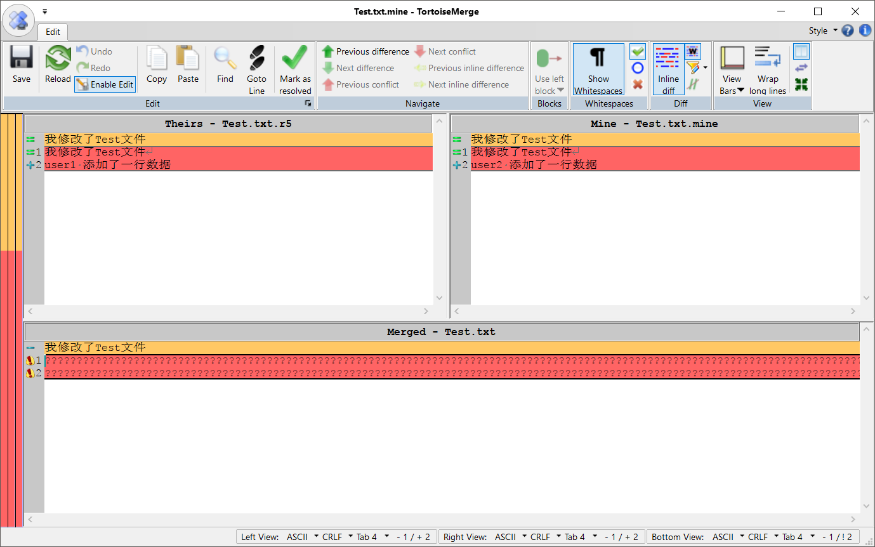Click conflict line 2 in Merged pane
This screenshot has width=875, height=547.
[452, 373]
